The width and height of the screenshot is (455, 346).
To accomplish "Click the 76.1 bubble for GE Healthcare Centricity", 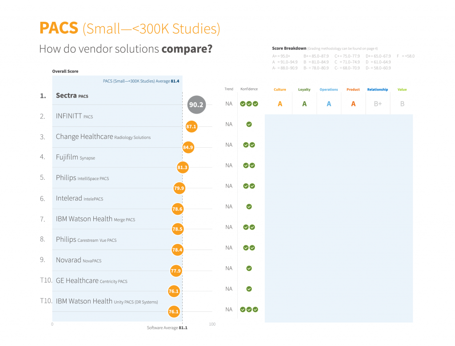I will 174,291.
